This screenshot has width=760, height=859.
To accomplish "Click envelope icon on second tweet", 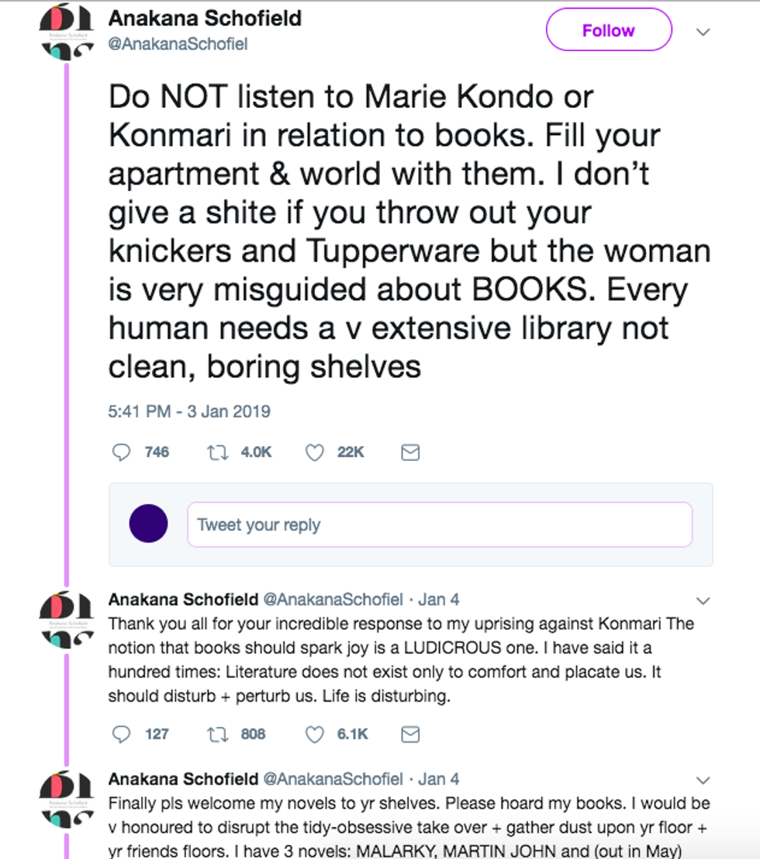I will click(x=410, y=733).
